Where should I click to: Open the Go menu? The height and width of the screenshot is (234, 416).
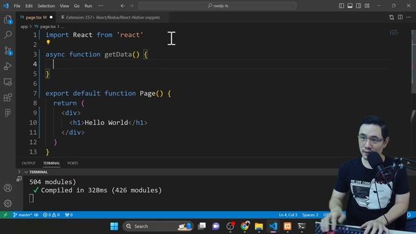pyautogui.click(x=77, y=6)
